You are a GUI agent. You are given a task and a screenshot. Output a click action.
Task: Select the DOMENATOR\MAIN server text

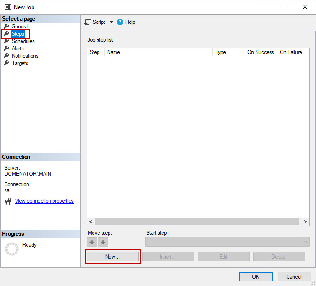(x=28, y=173)
